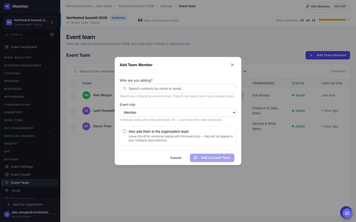Expand the Exhibitors section

pyautogui.click(x=30, y=112)
